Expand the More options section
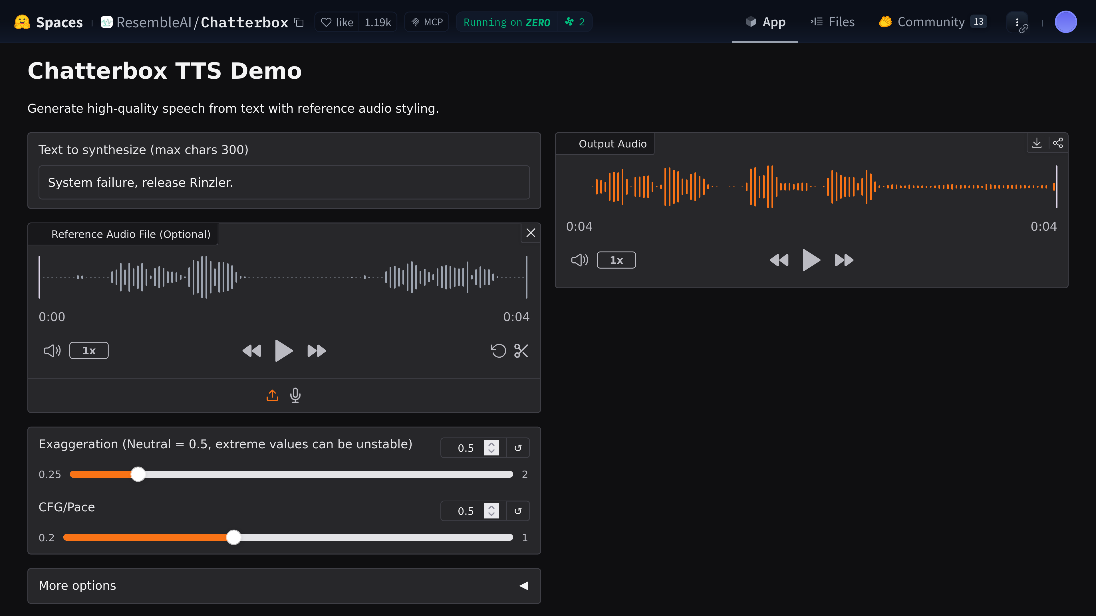 tap(284, 586)
